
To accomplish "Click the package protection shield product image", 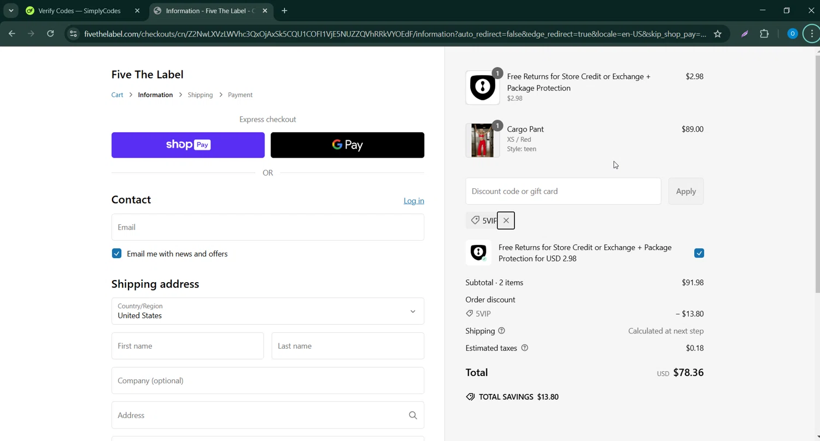I will [x=482, y=87].
